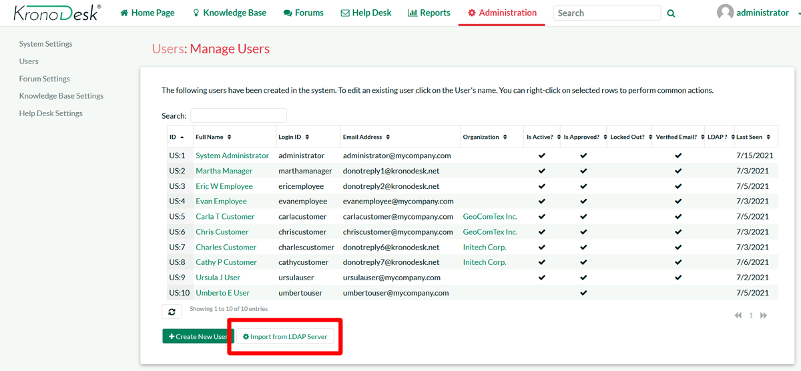Screen dimensions: 801x371
Task: Click Create New User button
Action: pos(198,336)
